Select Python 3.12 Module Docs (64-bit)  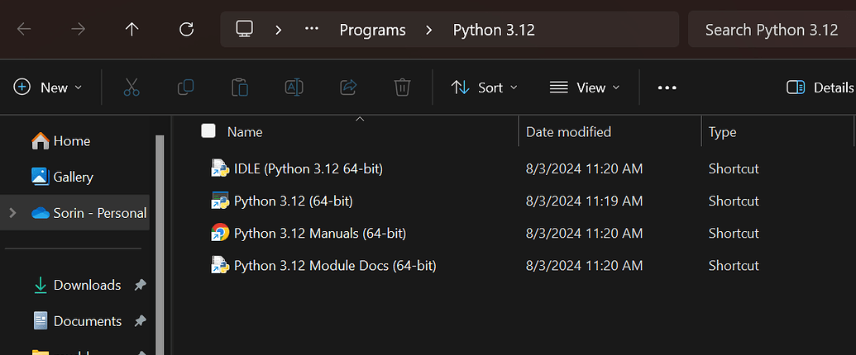[335, 266]
